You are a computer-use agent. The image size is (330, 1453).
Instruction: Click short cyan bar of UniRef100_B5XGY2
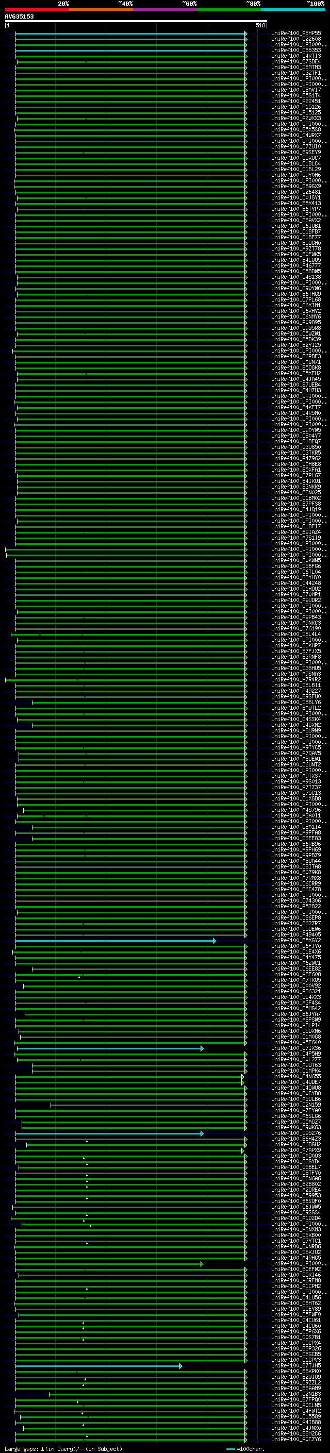pyautogui.click(x=115, y=941)
